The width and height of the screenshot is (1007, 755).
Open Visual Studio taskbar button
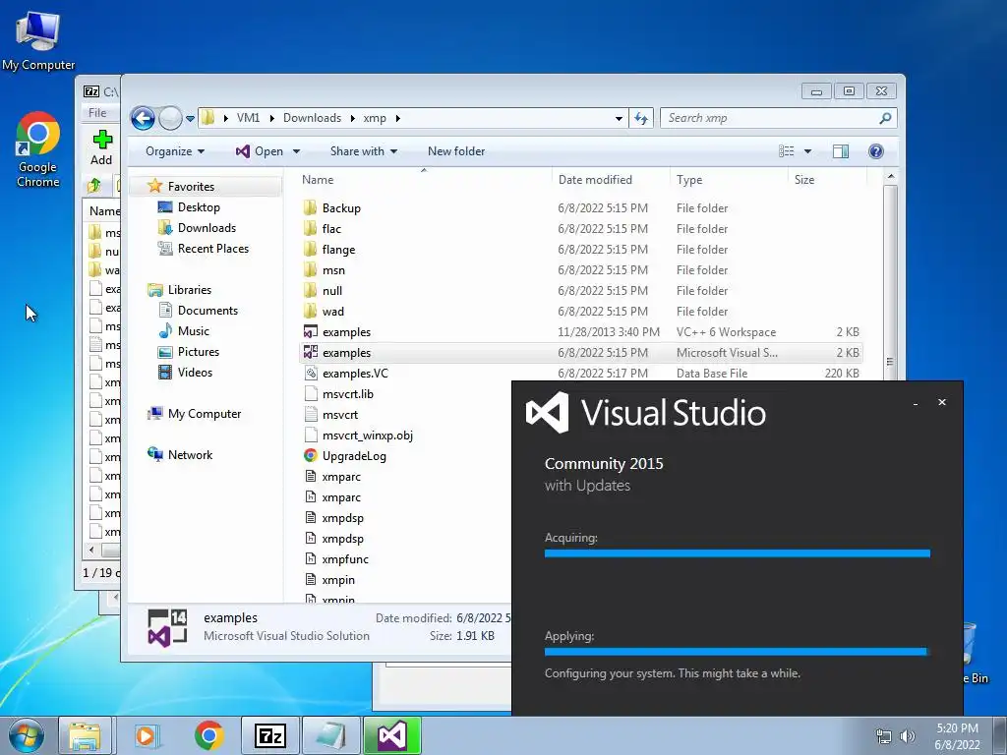coord(391,736)
